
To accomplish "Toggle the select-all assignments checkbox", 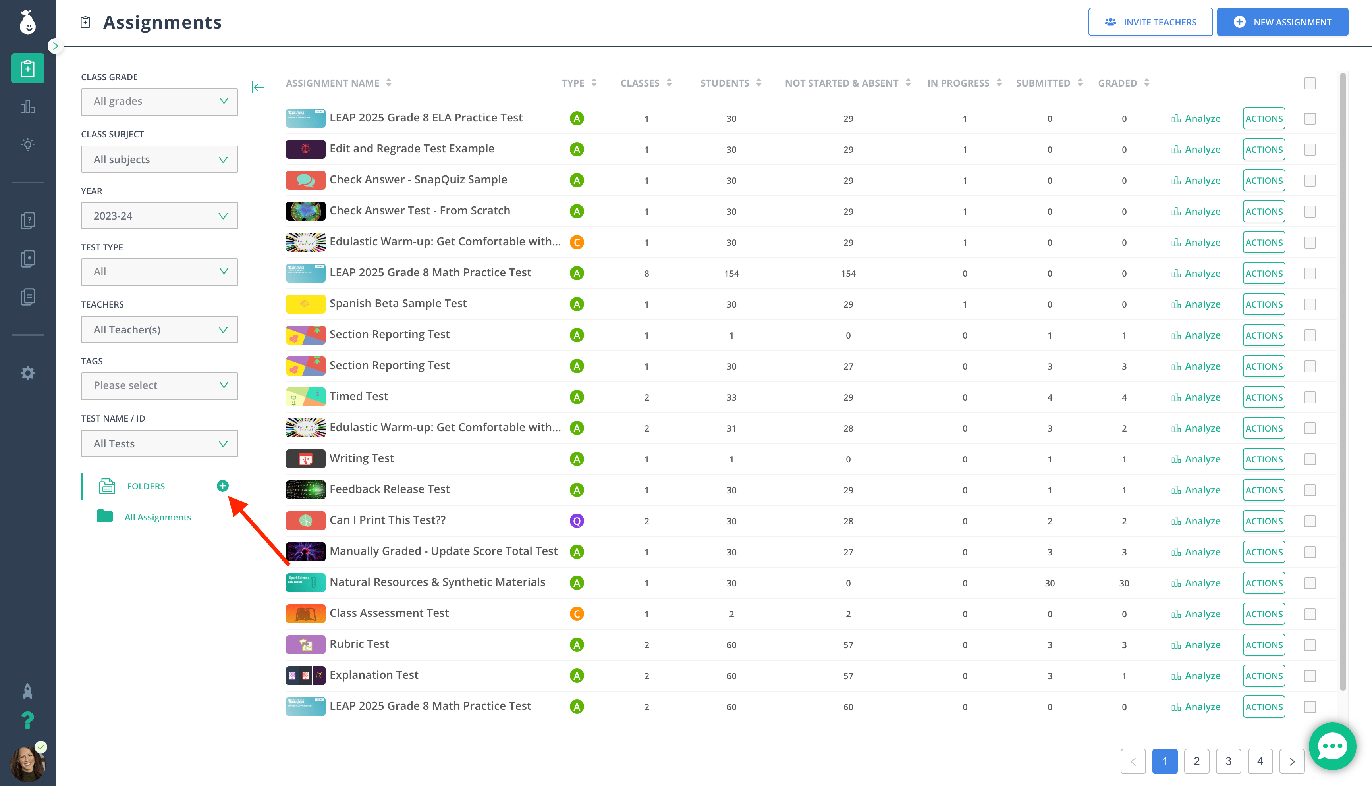I will (x=1309, y=83).
